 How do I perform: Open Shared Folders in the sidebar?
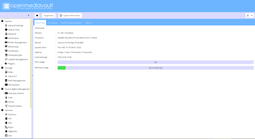(15, 106)
